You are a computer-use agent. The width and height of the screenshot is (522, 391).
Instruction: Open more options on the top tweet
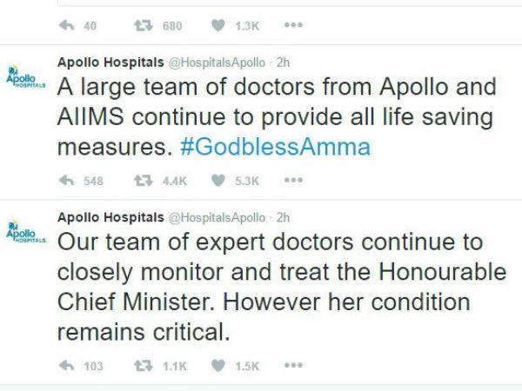pos(293,25)
